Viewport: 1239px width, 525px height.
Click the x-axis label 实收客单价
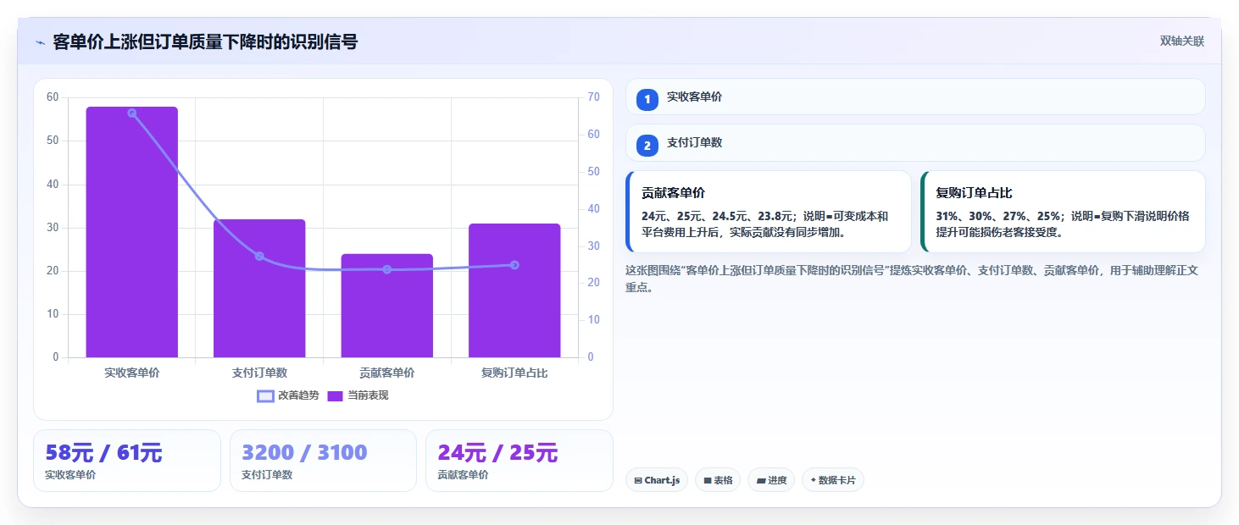(x=132, y=373)
